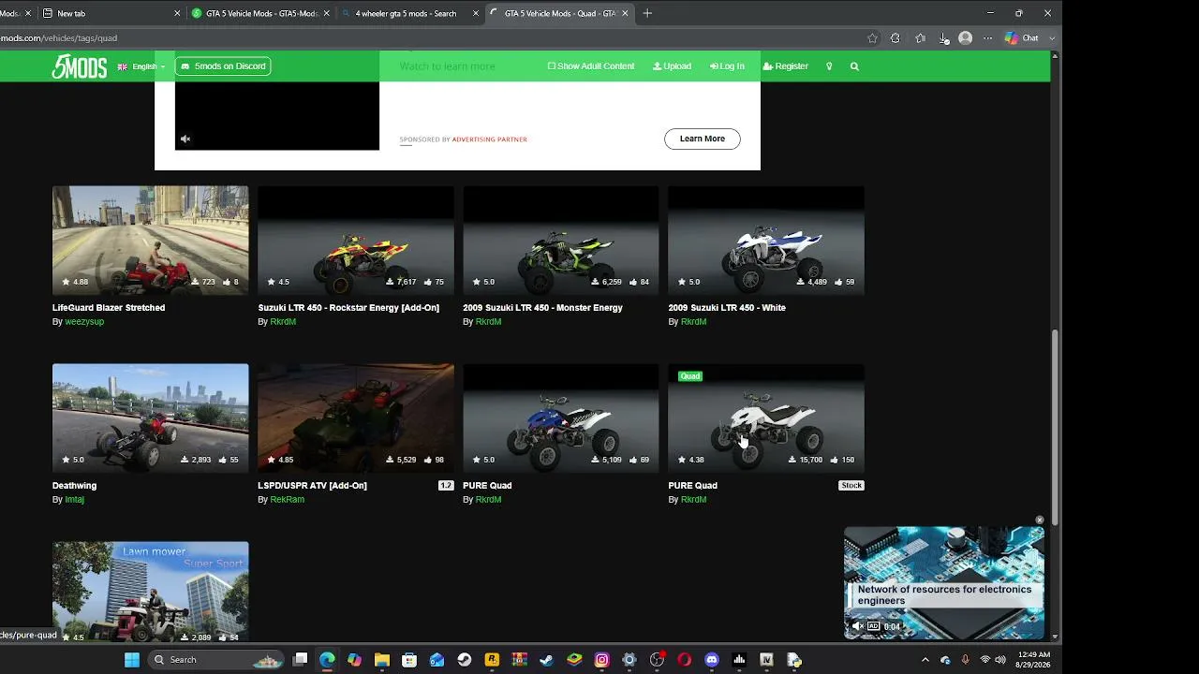Open the browser settings and more menu
The height and width of the screenshot is (674, 1199).
(987, 38)
